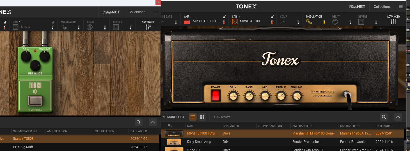This screenshot has height=151, width=410.
Task: Select the MRSH JT100 I Cru... tone model row
Action: [283, 133]
